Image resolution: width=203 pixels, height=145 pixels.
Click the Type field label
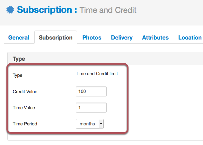(x=17, y=75)
